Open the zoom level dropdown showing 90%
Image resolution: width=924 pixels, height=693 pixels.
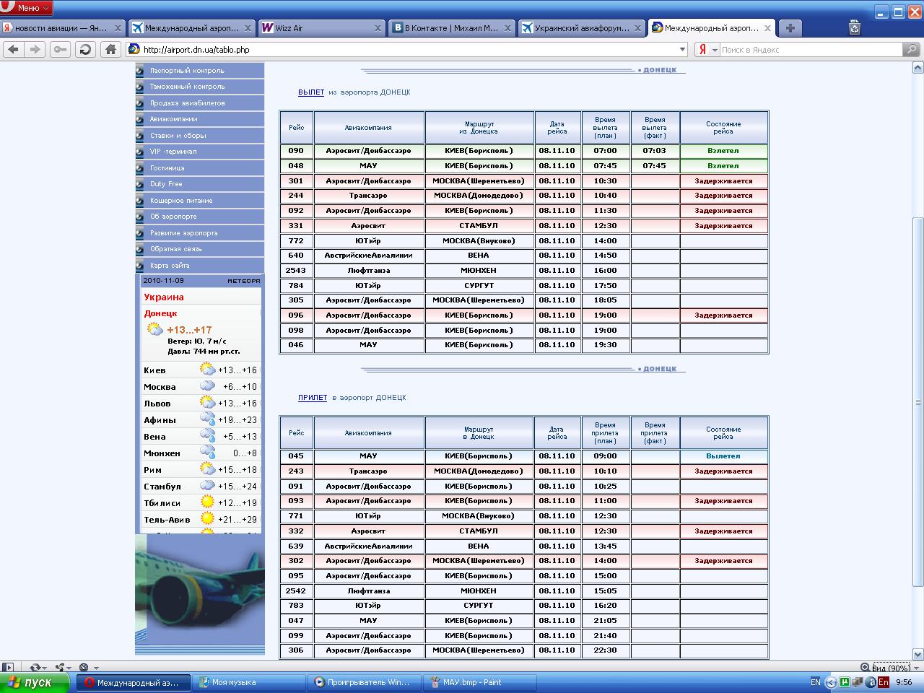coord(892,668)
